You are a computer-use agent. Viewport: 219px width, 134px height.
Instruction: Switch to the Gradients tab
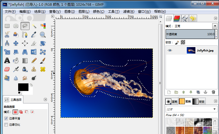[199, 102]
